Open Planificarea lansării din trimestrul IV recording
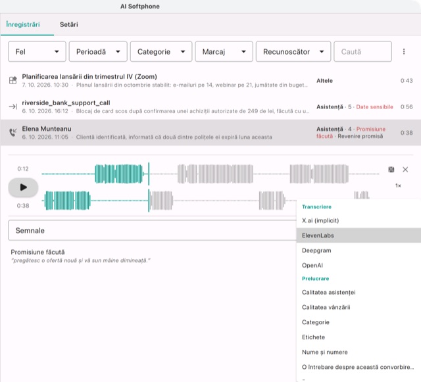 [x=210, y=80]
